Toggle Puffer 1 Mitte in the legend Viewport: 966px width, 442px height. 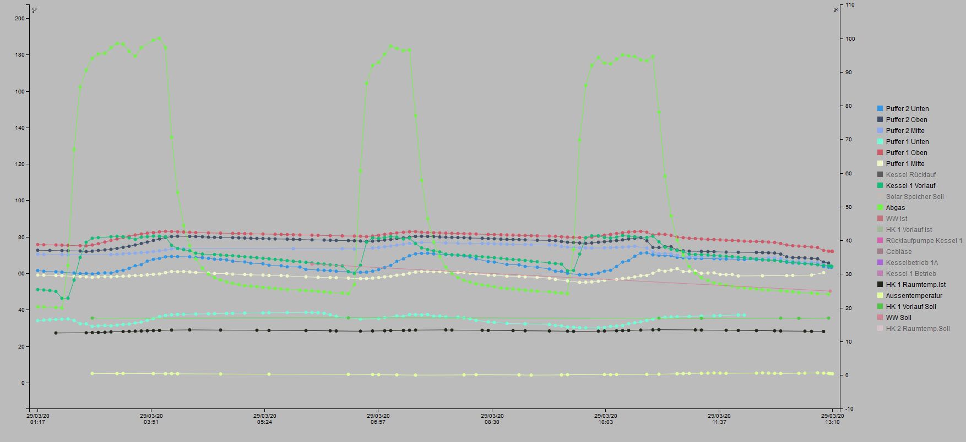(905, 164)
